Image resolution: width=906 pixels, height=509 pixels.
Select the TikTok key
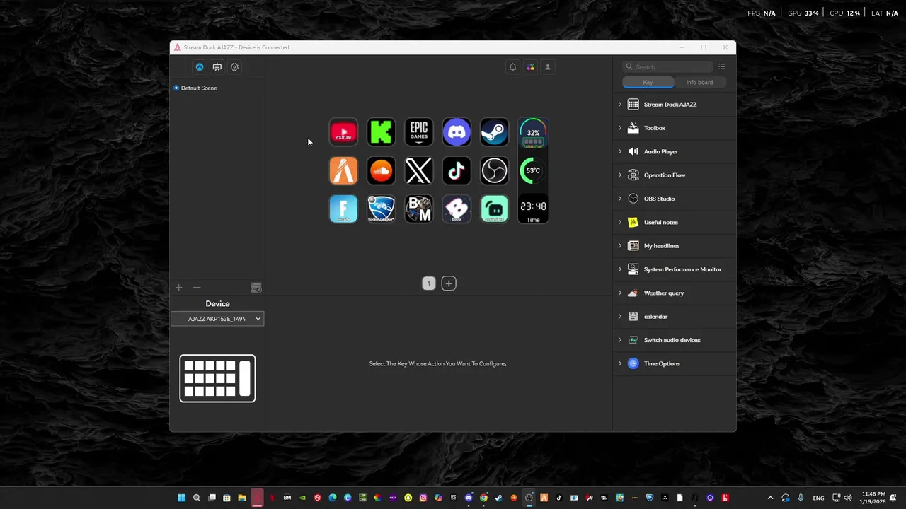pos(457,170)
